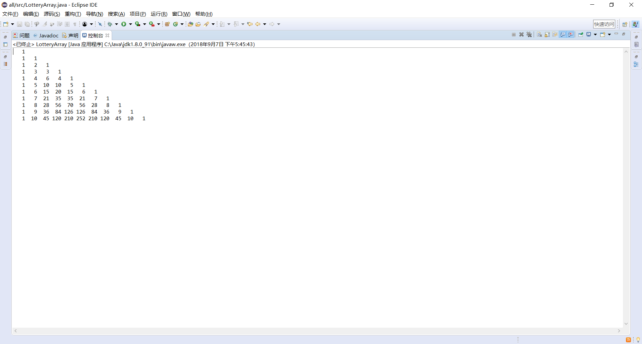The height and width of the screenshot is (344, 642).
Task: Expand the External Tools dropdown arrow
Action: pyautogui.click(x=158, y=24)
